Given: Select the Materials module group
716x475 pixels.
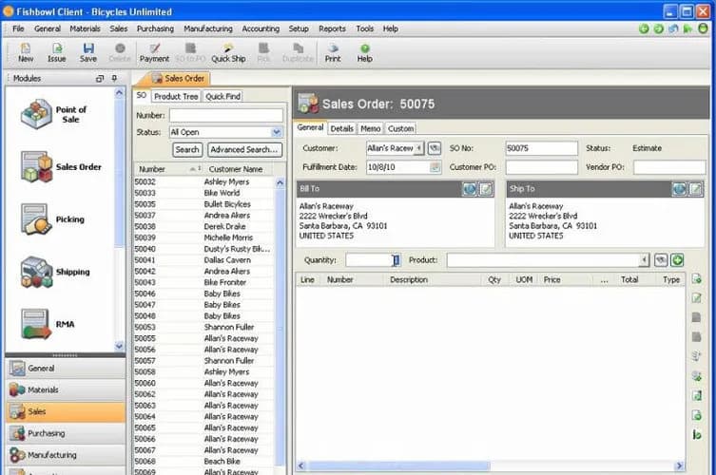Looking at the screenshot, I should point(66,389).
